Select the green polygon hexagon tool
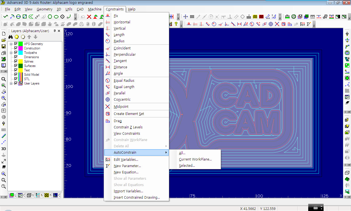Viewport: 351px width, 211px height. click(x=50, y=17)
